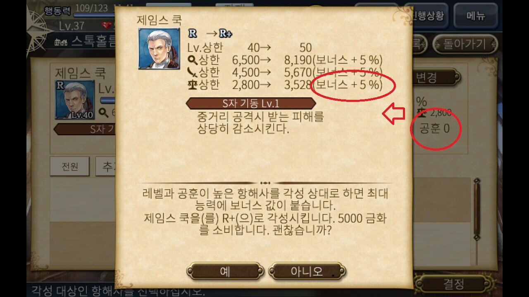Click the scales stat icon in dialog
The width and height of the screenshot is (529, 297).
coord(192,85)
